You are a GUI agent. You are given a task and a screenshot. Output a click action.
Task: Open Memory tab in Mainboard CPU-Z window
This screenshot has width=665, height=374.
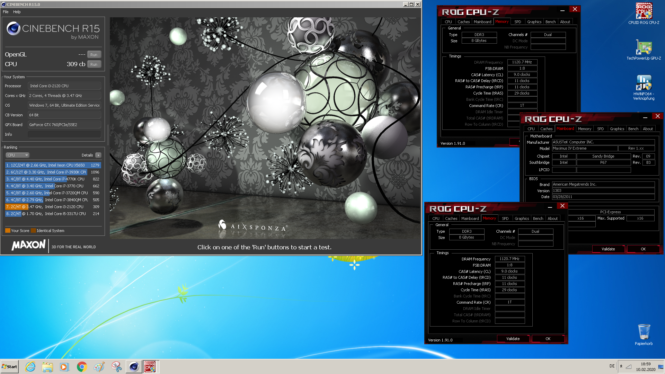point(584,129)
